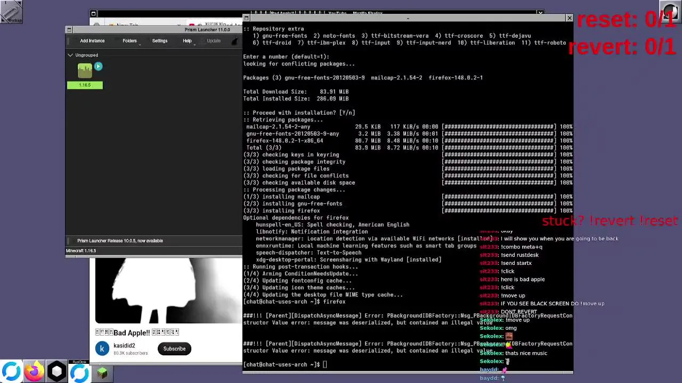Viewport: 682px width, 383px height.
Task: Click Add Instance in Prism Launcher
Action: (x=92, y=41)
